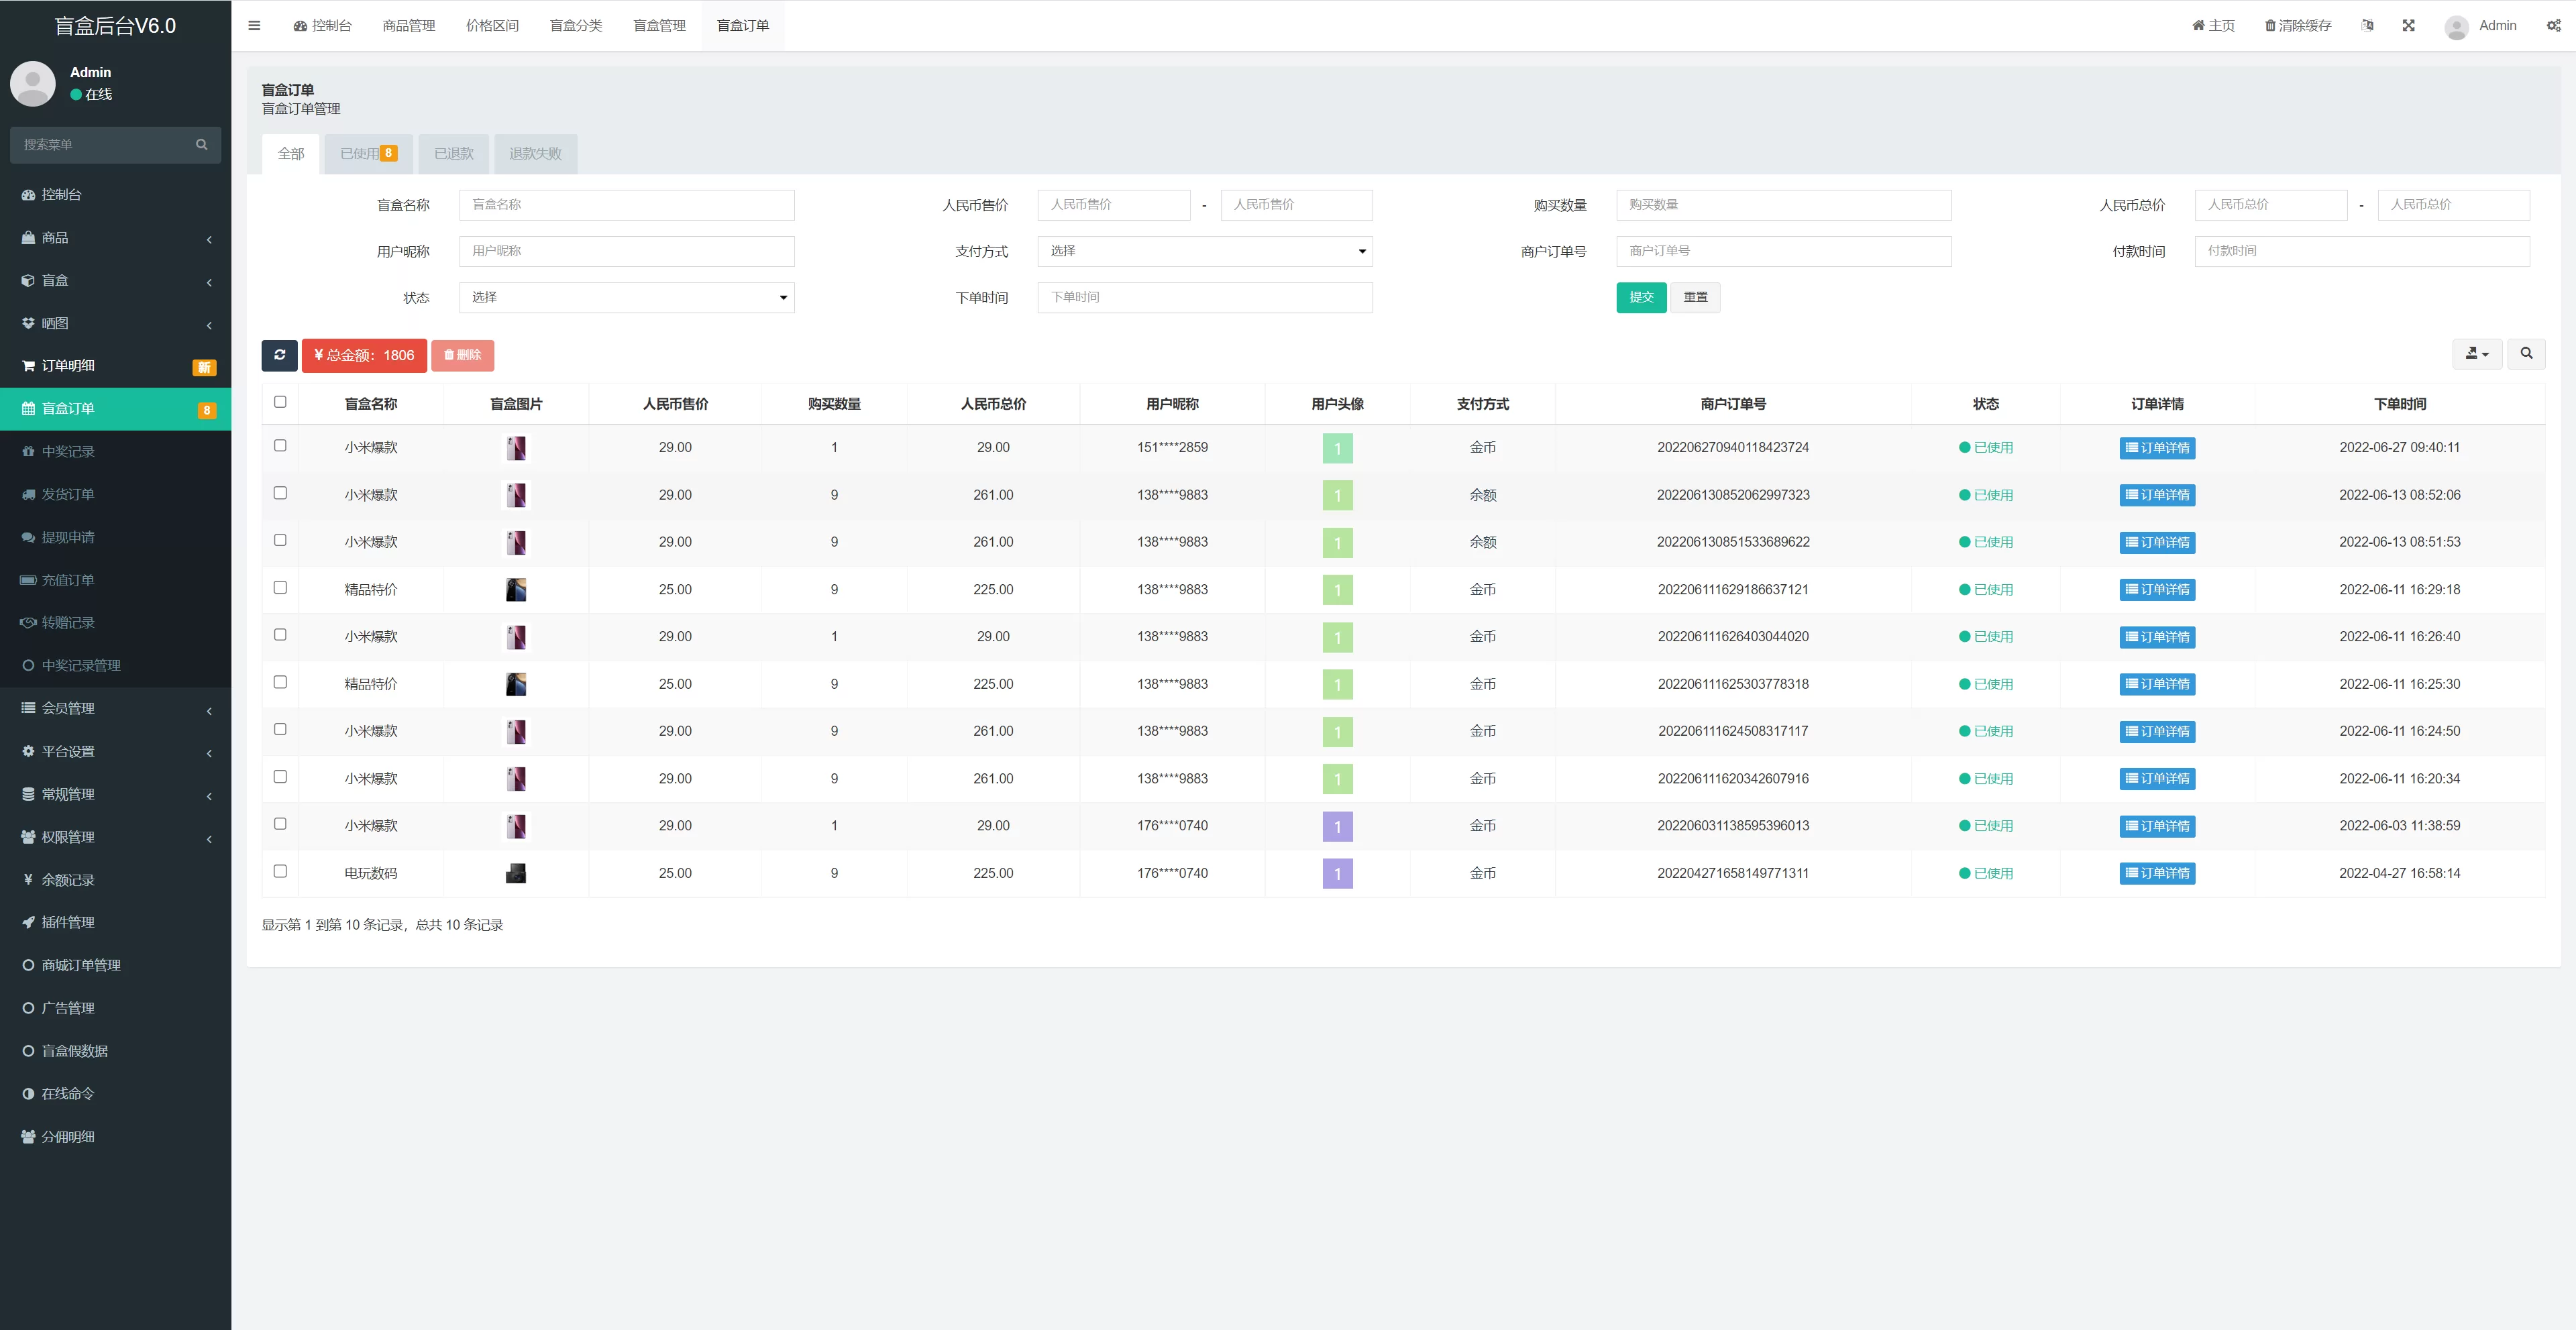This screenshot has width=2576, height=1330.
Task: Tick checkbox for the 151****2859 order row
Action: click(x=280, y=446)
